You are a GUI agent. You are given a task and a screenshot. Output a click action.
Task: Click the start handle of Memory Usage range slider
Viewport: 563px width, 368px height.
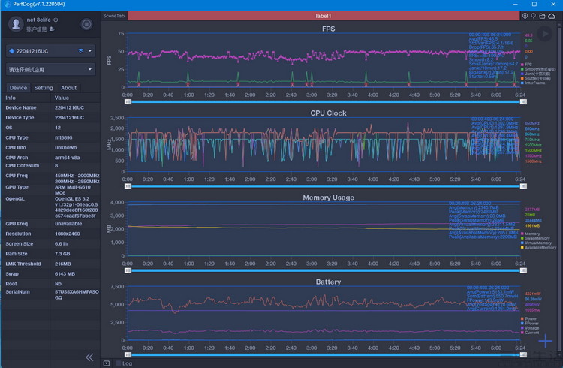(128, 270)
